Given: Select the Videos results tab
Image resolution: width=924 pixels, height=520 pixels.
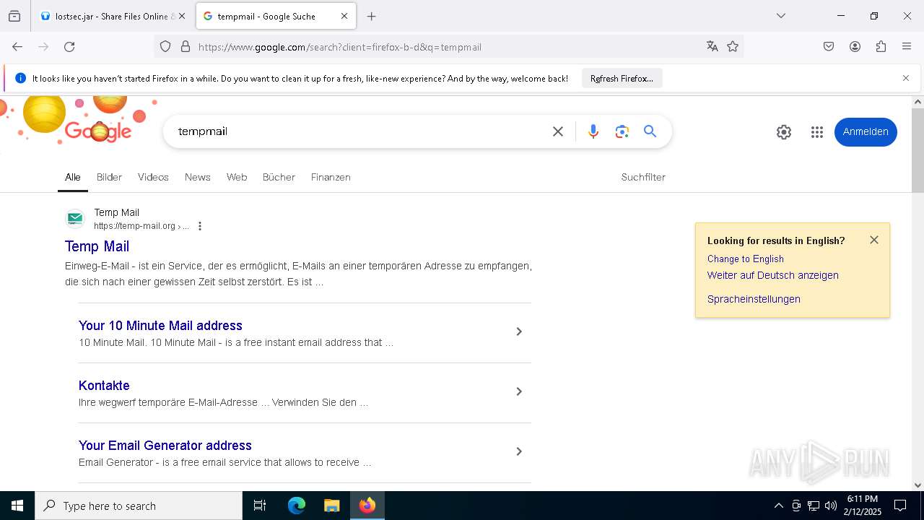Looking at the screenshot, I should click(x=153, y=177).
